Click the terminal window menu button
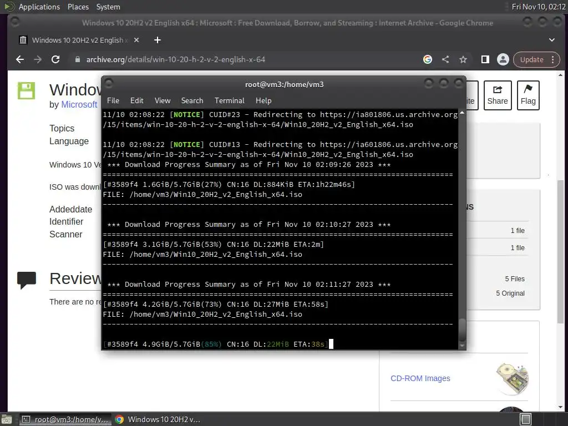Screen dimensions: 568x426 109,84
